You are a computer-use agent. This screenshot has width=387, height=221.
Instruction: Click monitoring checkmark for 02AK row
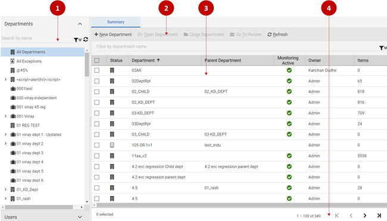coord(289,70)
